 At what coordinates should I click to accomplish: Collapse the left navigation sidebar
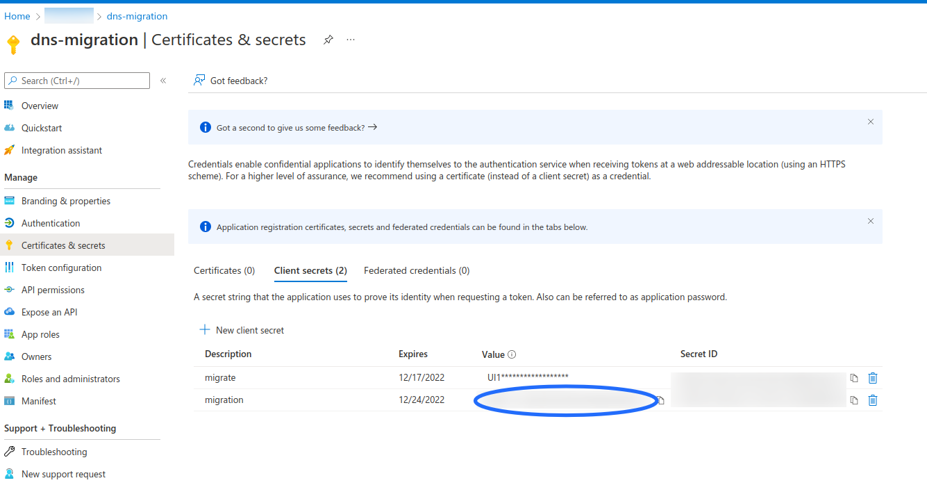point(163,81)
